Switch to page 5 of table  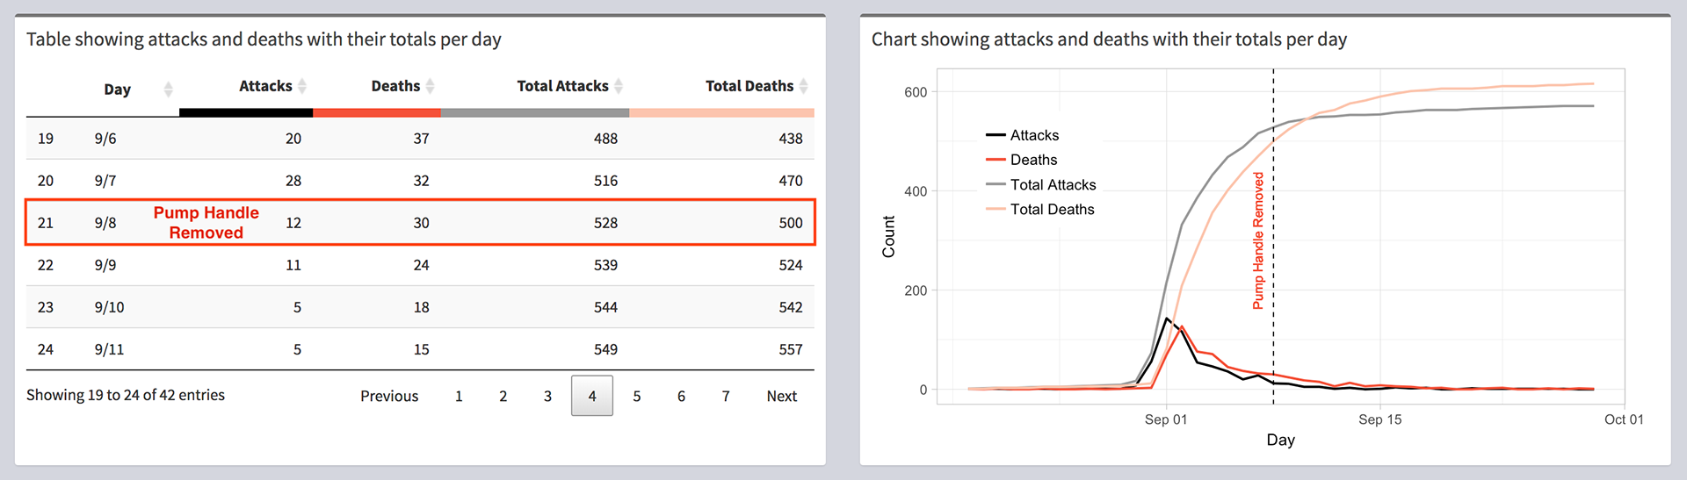point(637,396)
